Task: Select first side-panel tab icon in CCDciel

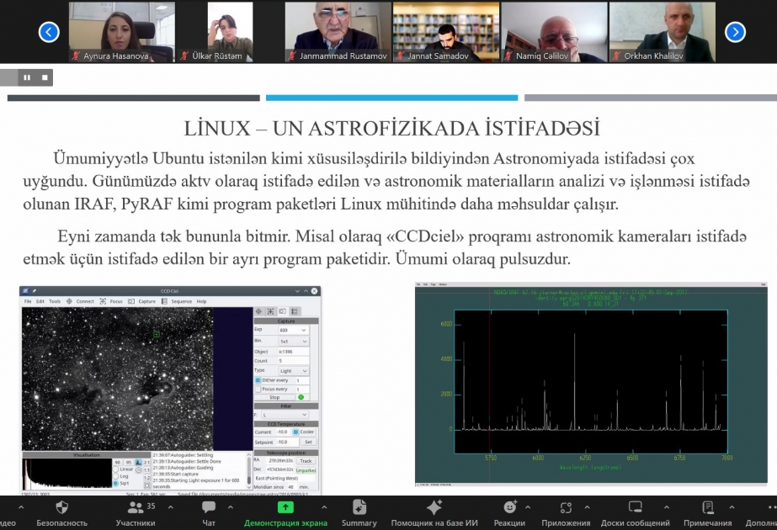Action: pyautogui.click(x=258, y=311)
